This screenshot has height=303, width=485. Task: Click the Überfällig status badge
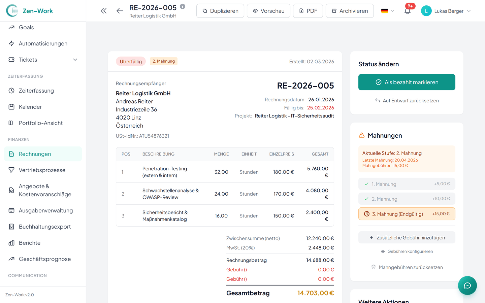click(x=131, y=61)
